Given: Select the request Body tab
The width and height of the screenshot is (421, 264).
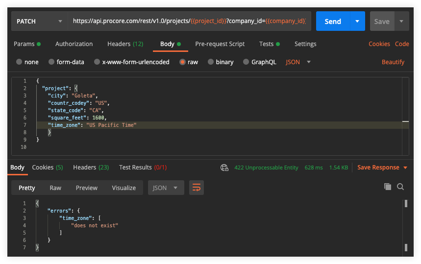Looking at the screenshot, I should coord(170,44).
